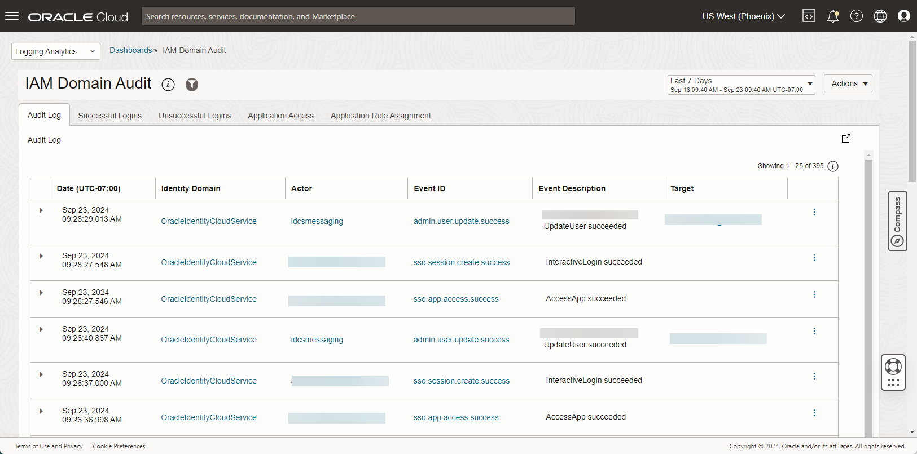Click the info icon next to Showing 1 - 25 of 395
Image resolution: width=917 pixels, height=454 pixels.
point(833,166)
